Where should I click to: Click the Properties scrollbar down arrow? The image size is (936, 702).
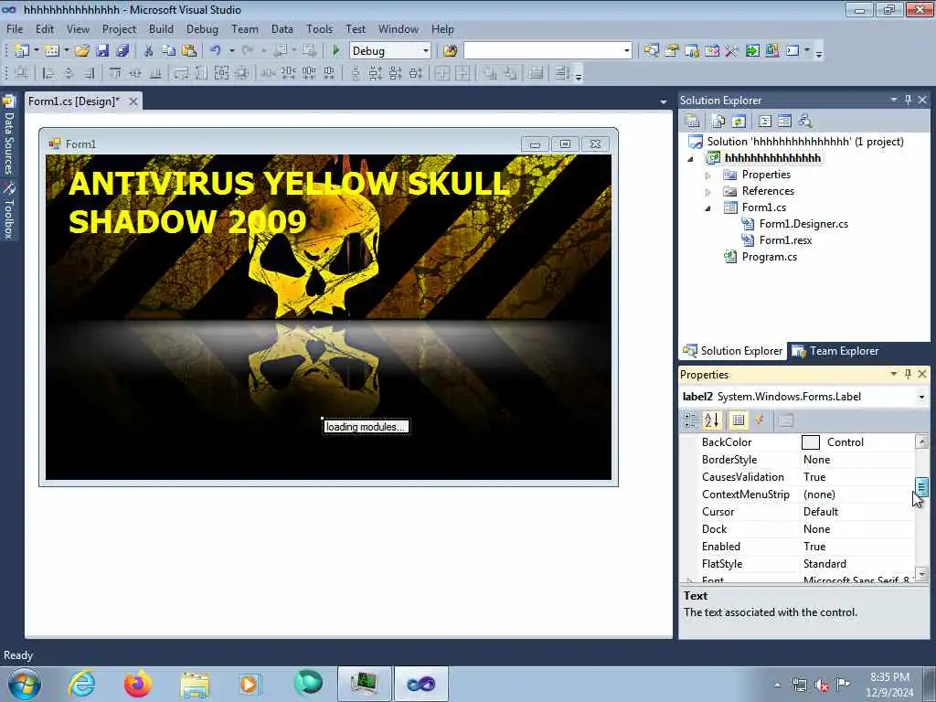click(x=921, y=574)
